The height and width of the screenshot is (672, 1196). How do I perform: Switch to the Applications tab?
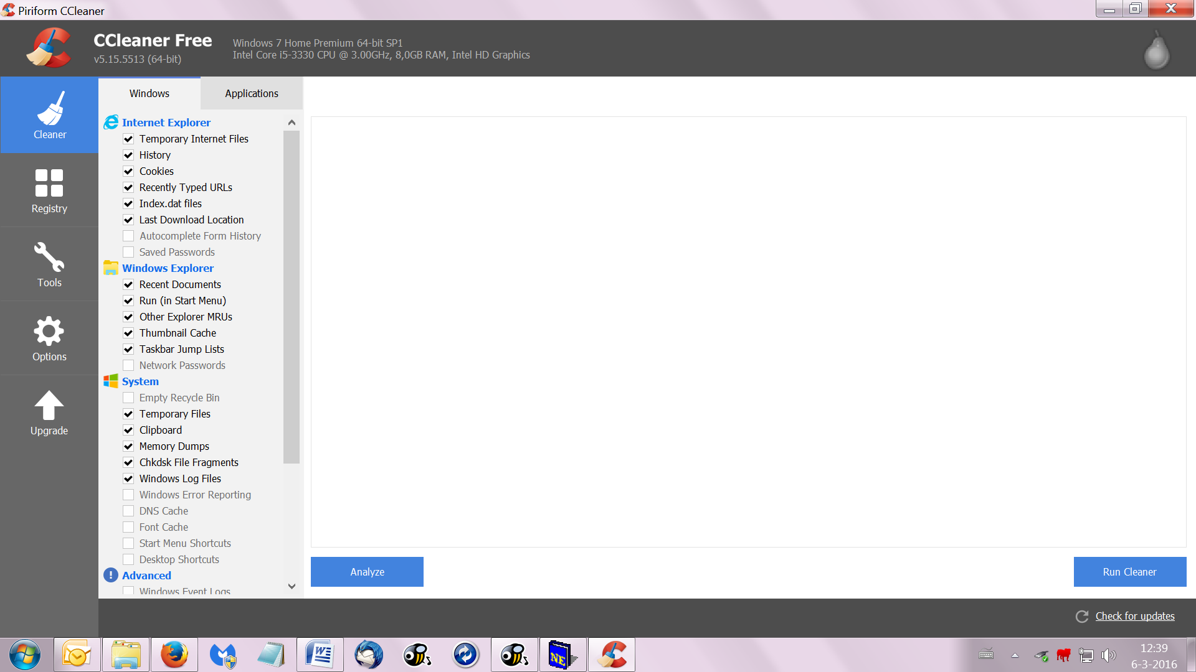coord(252,93)
